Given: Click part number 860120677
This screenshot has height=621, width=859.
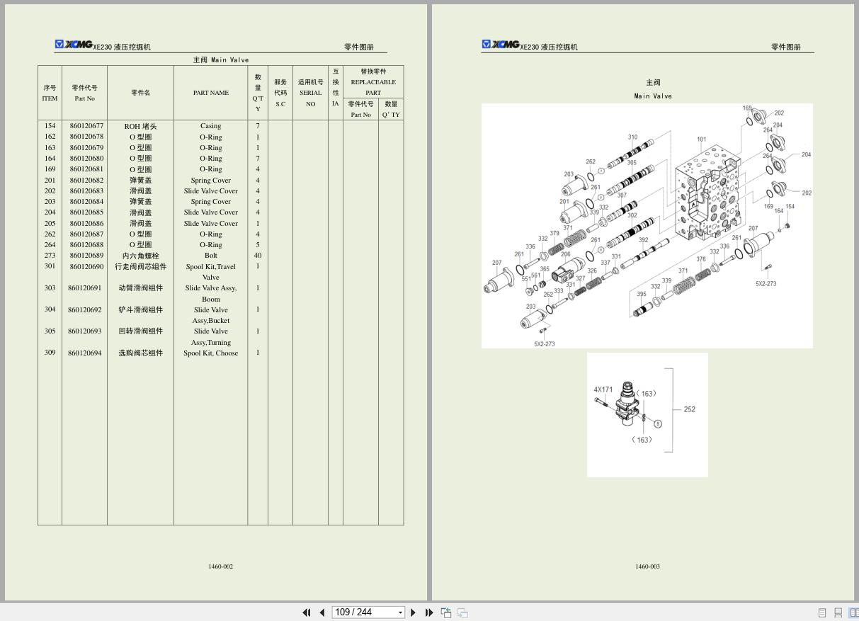Looking at the screenshot, I should [x=86, y=126].
